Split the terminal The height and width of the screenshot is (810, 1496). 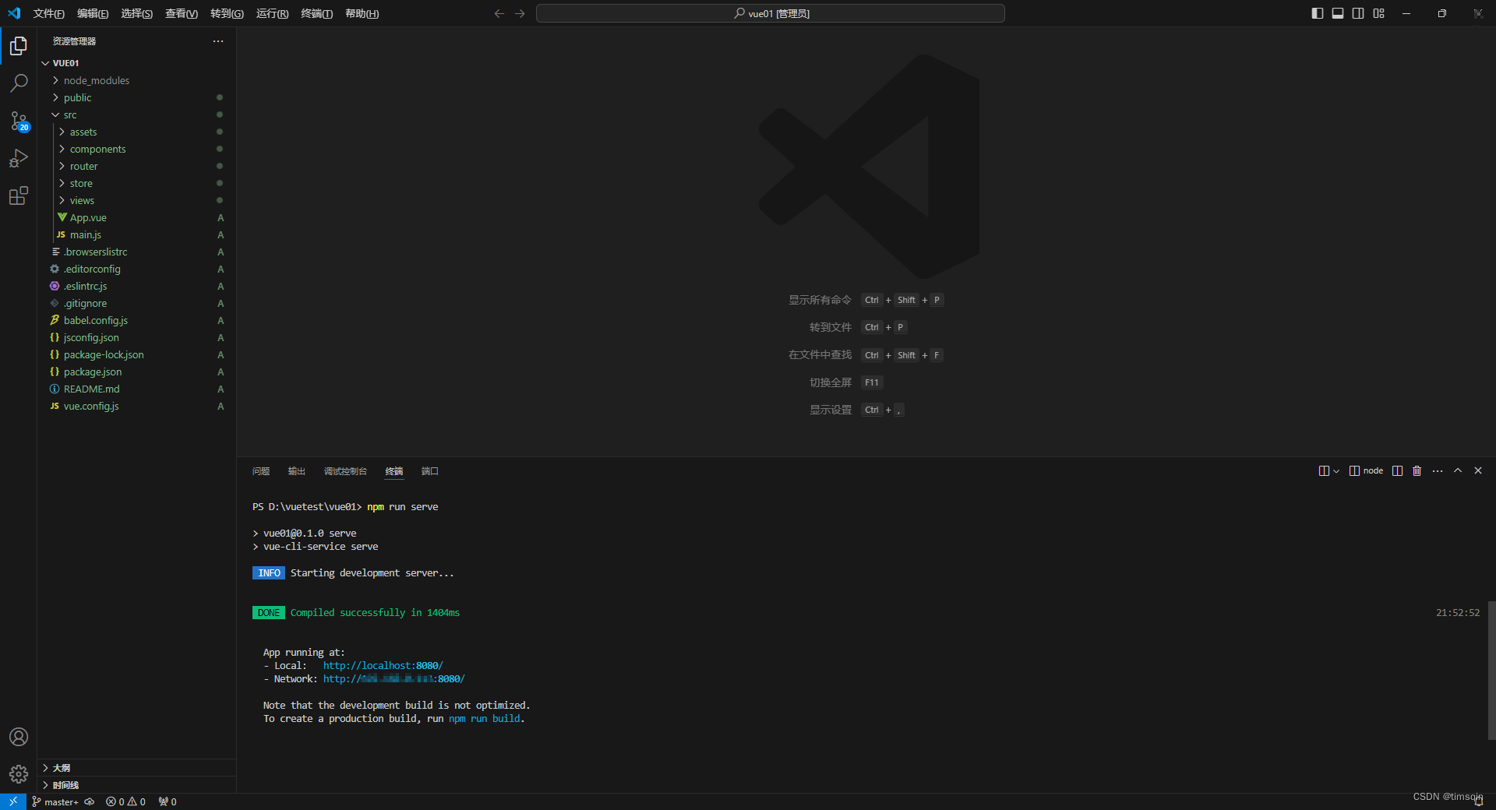coord(1398,471)
